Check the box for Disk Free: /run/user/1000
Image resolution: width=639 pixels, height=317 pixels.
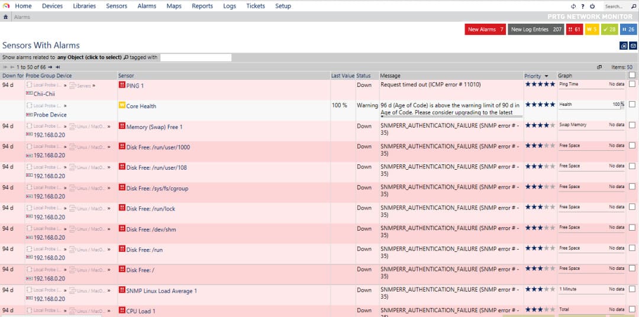[632, 145]
